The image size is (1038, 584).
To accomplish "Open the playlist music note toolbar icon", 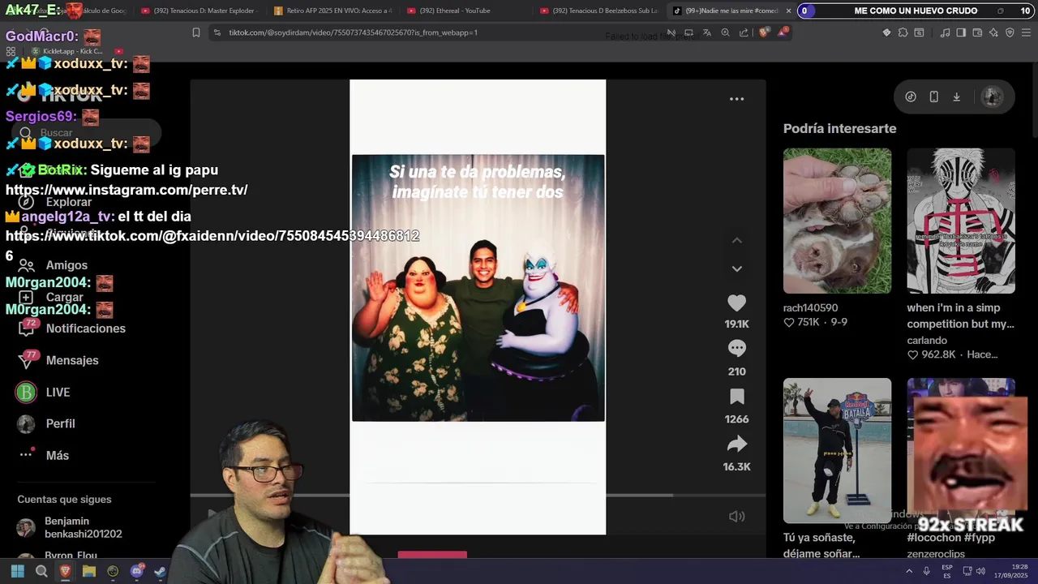I will pos(945,32).
